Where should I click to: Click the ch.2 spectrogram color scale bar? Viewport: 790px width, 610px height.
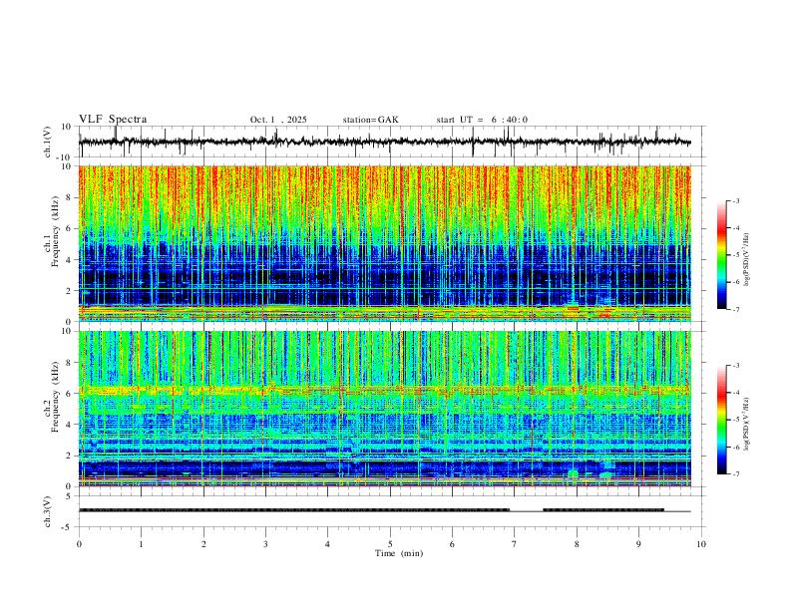[721, 420]
